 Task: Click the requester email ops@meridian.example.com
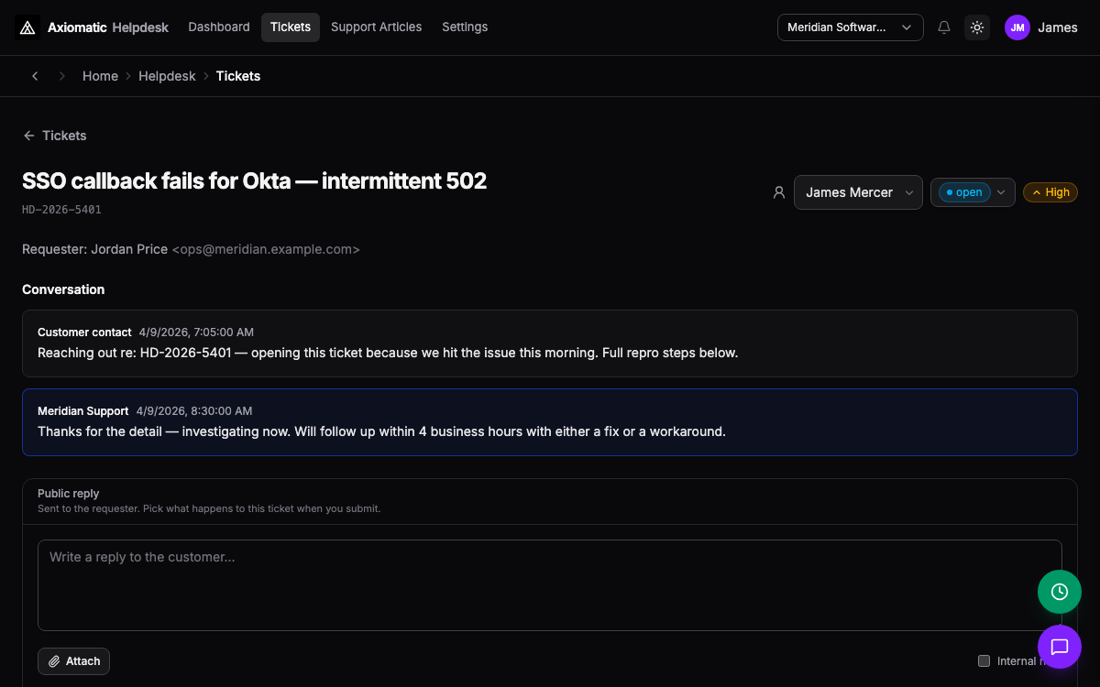click(266, 249)
